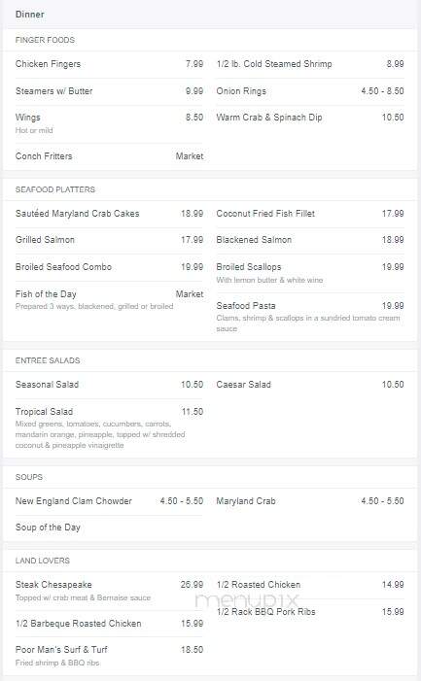
Task: Click the Steak Chesapeake entry
Action: (109, 591)
